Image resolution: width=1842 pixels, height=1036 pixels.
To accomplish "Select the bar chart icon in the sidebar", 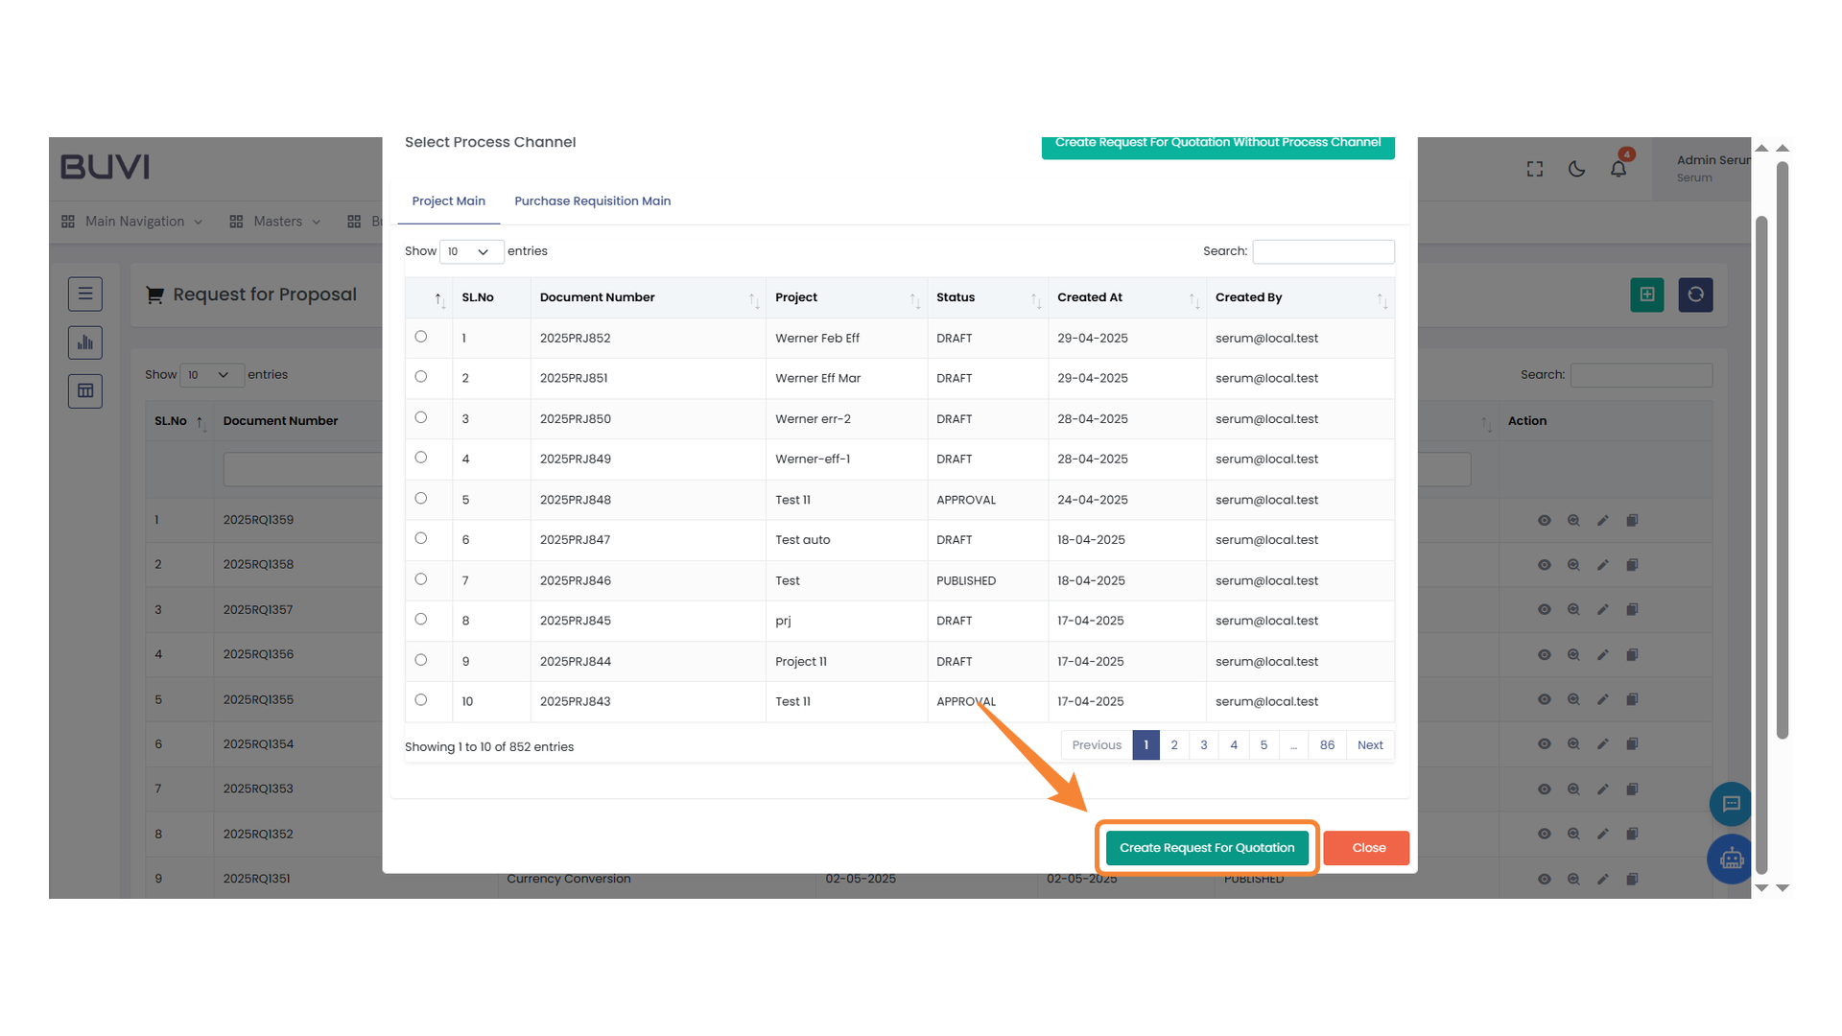I will 84,342.
